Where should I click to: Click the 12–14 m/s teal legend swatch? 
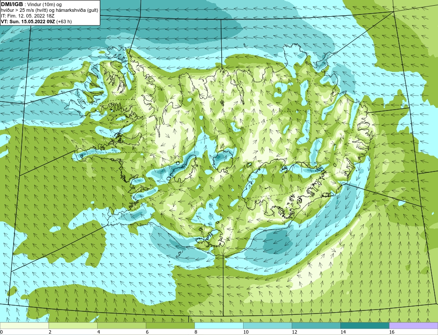pyautogui.click(x=316, y=325)
